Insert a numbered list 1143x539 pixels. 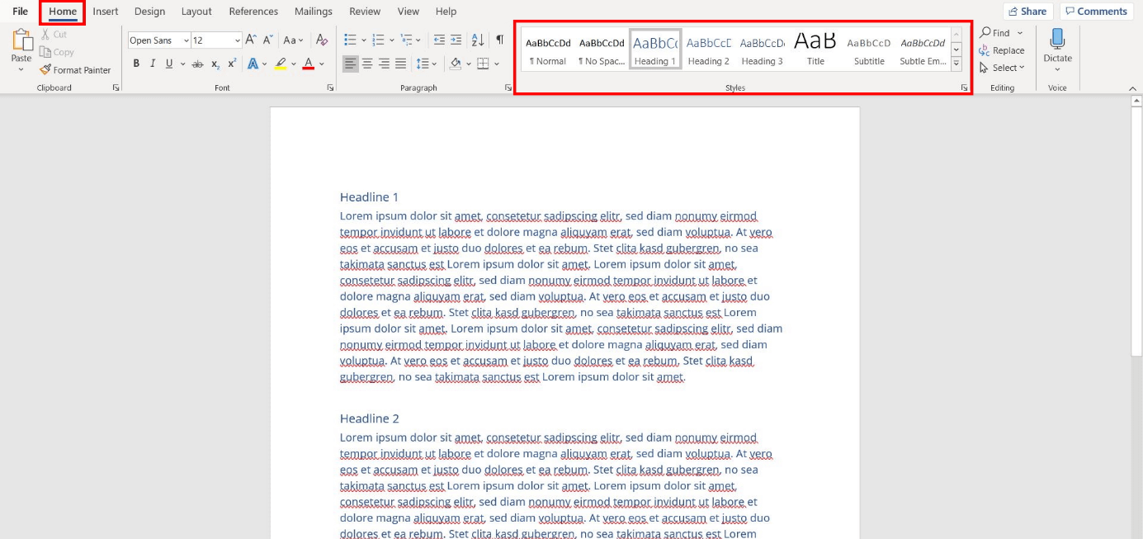(378, 40)
